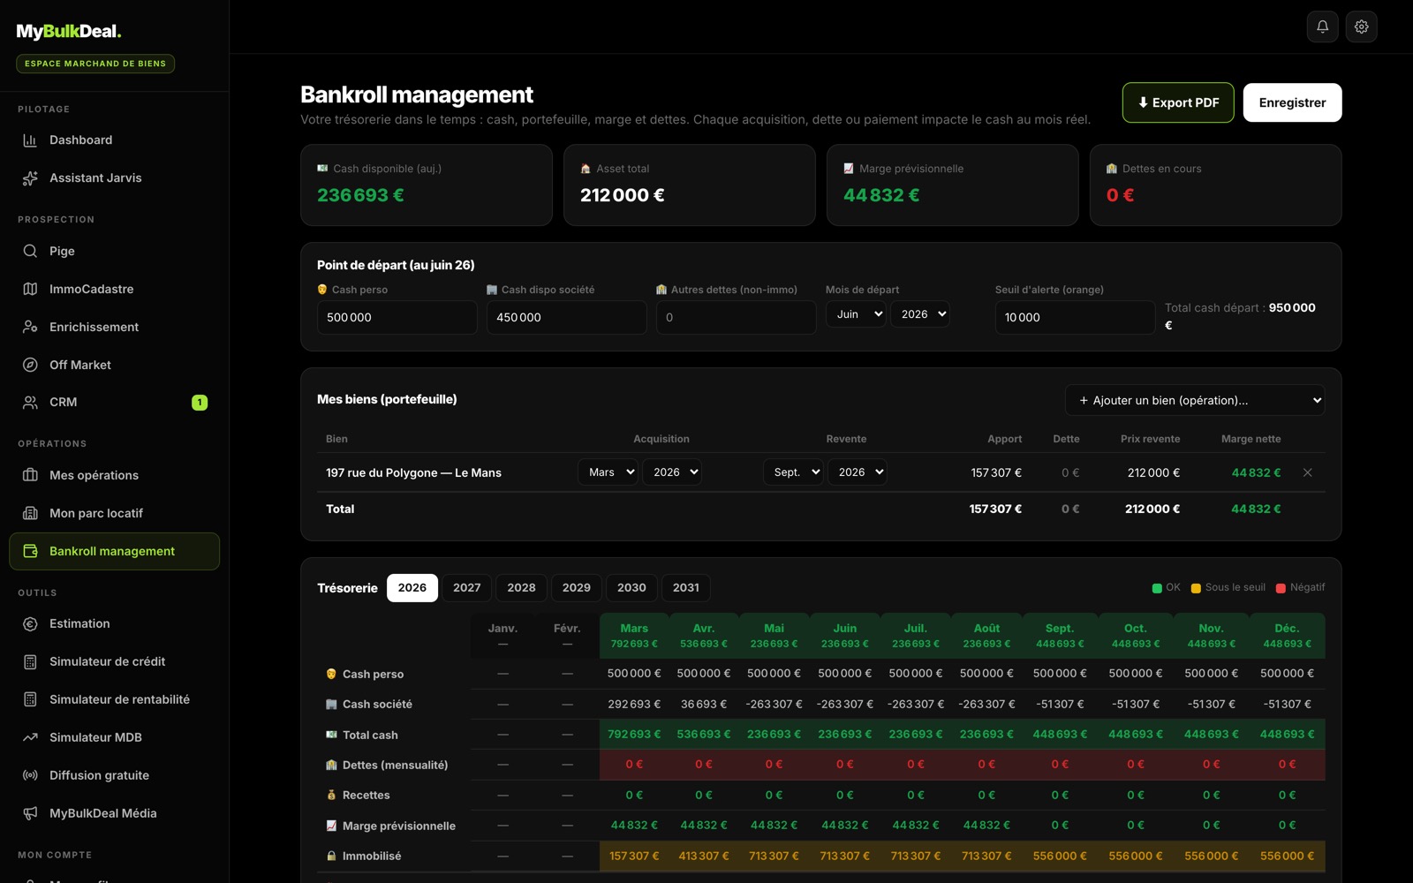
Task: Open the Mois de départ month dropdown
Action: [x=856, y=314]
